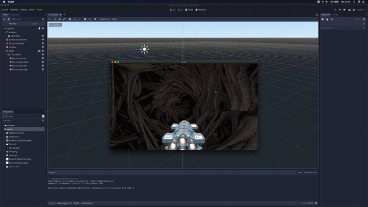368x207 pixels.
Task: Toggle visibility of ColorRect node
Action: click(x=43, y=36)
